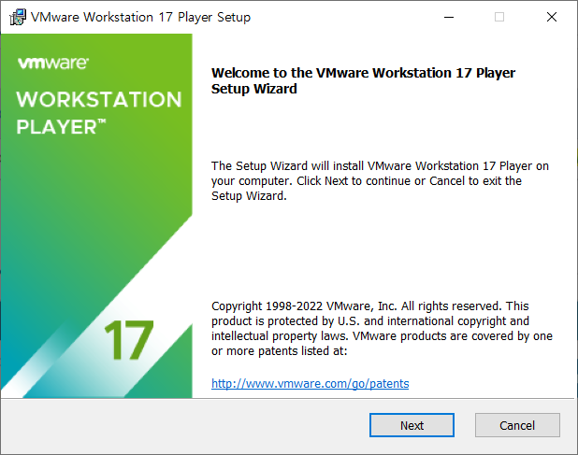The width and height of the screenshot is (578, 455).
Task: Click the installer icon in title bar
Action: click(18, 17)
